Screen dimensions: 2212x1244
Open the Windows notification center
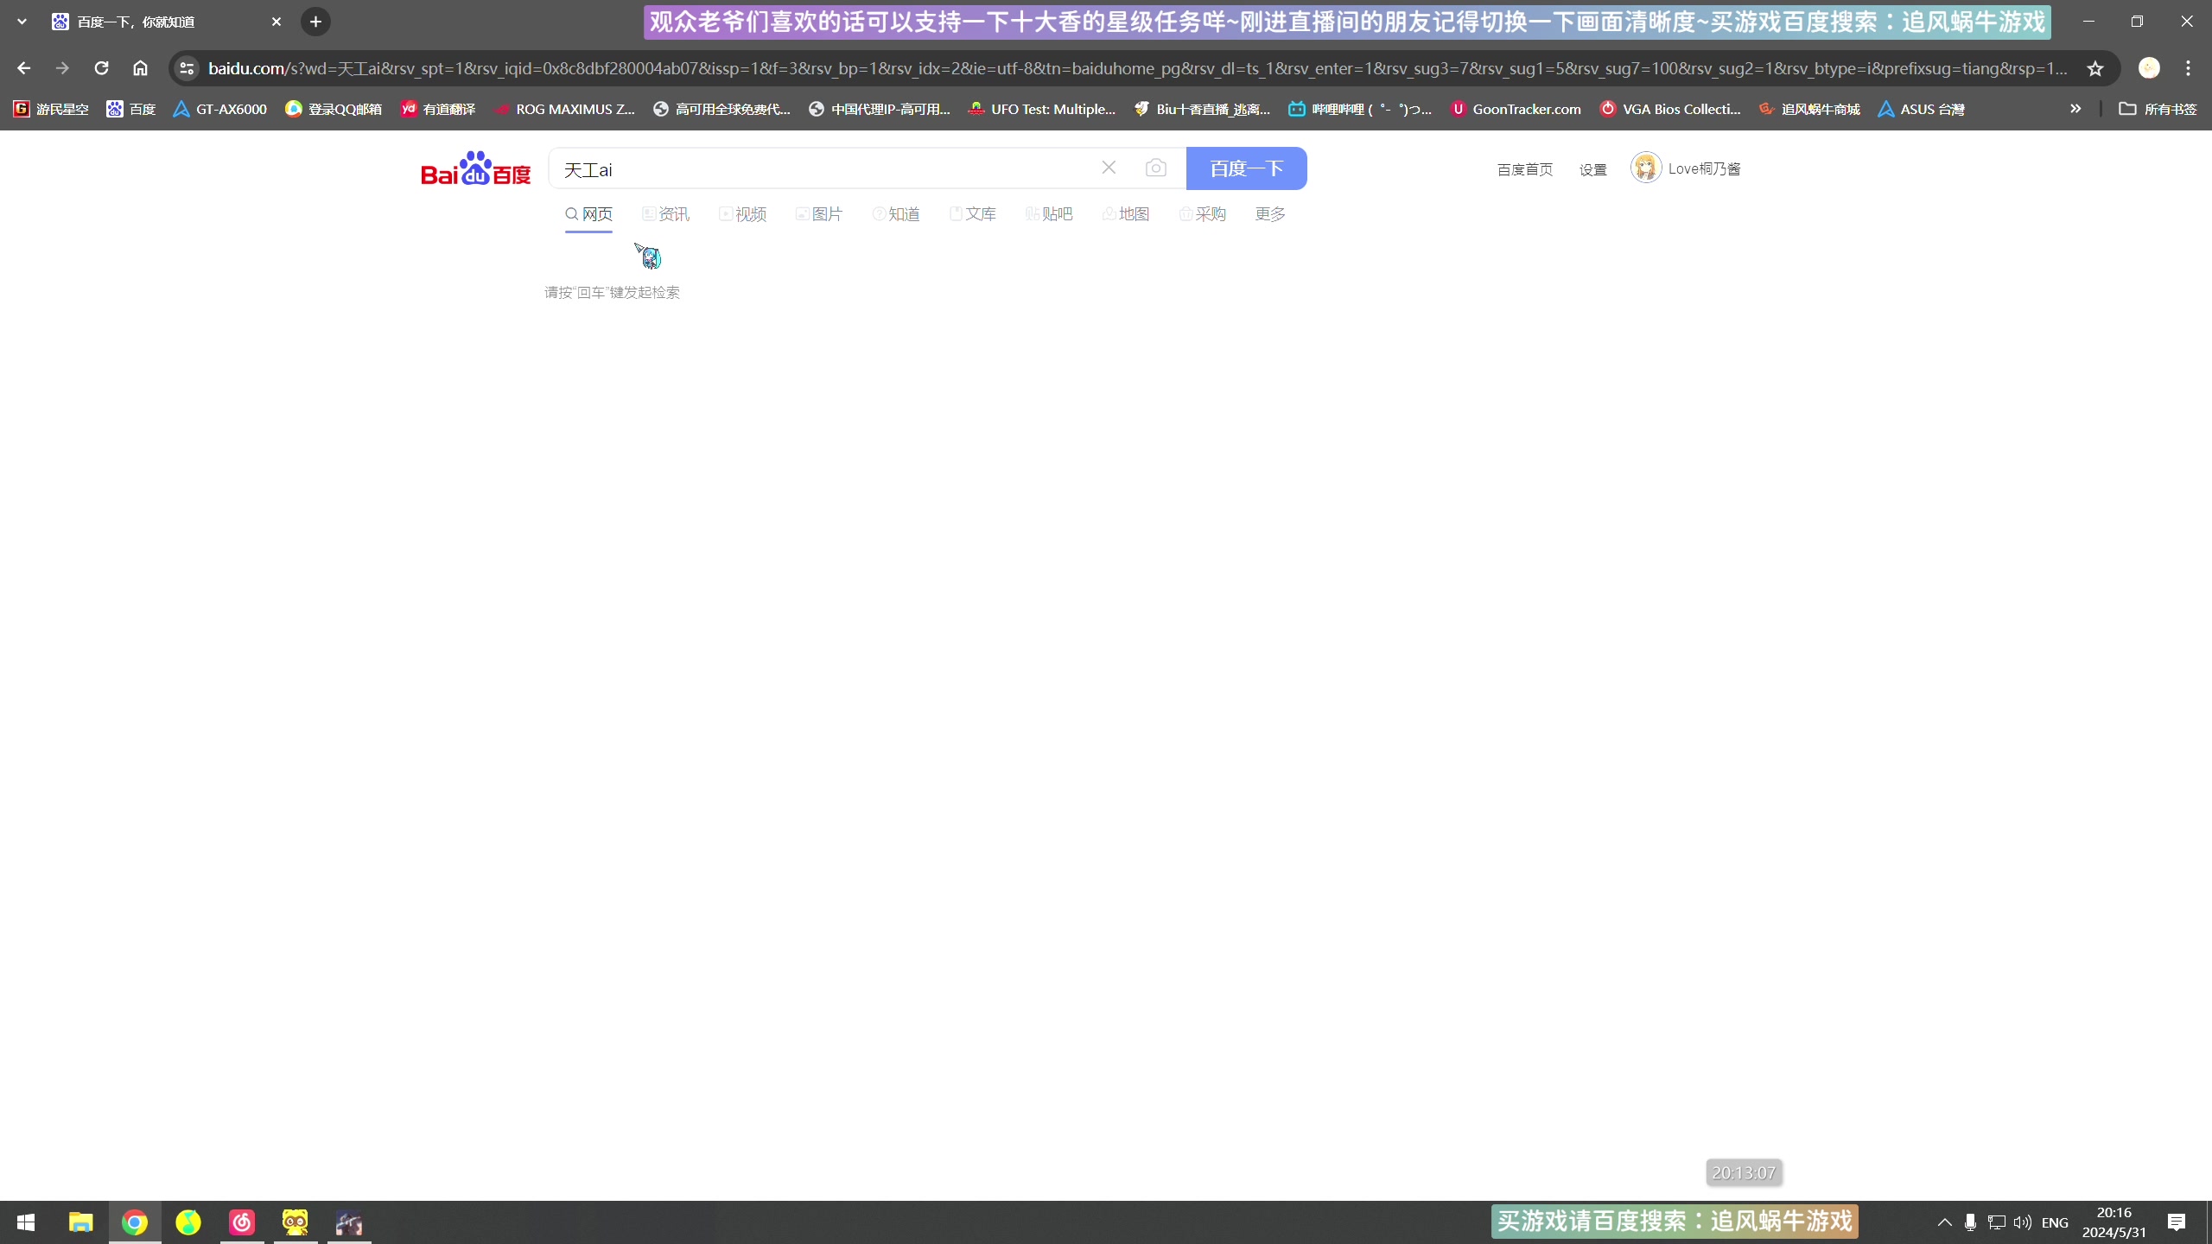pyautogui.click(x=2176, y=1222)
